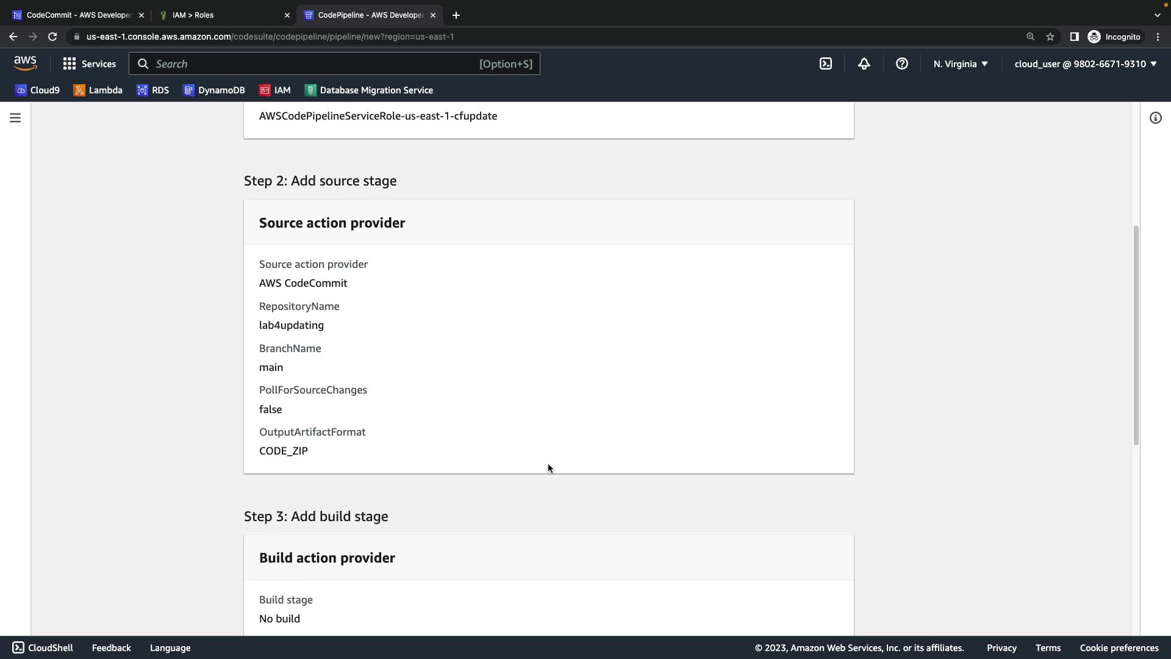Click the page vertical scrollbar thumb
This screenshot has height=659, width=1171.
click(x=1136, y=336)
